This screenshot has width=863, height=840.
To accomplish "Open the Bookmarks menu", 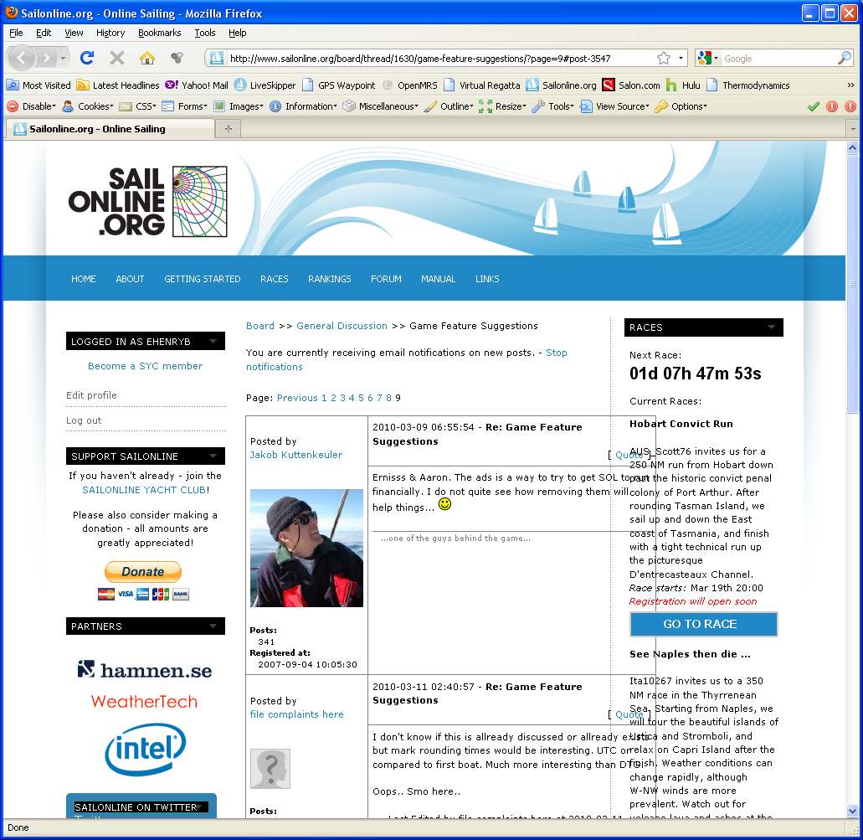I will point(159,33).
